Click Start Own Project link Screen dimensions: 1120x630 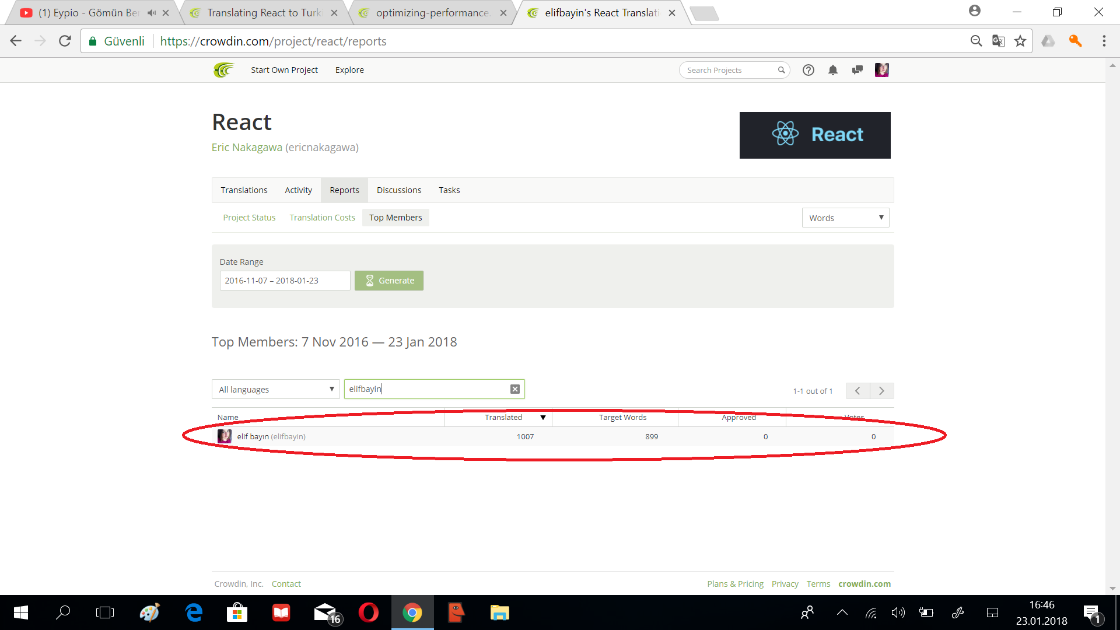284,70
